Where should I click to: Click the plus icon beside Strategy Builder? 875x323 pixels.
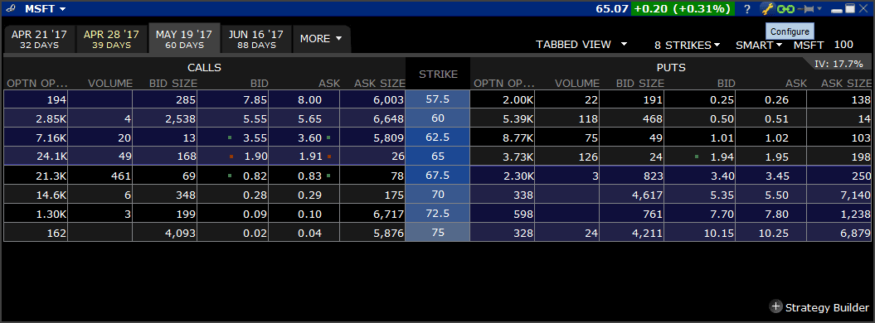(x=775, y=306)
